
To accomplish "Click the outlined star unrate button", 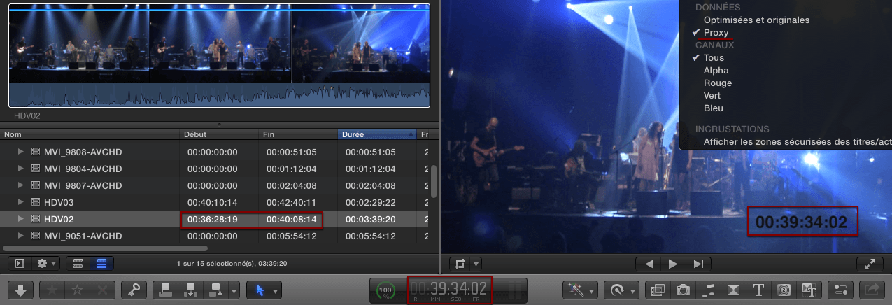I will (77, 290).
